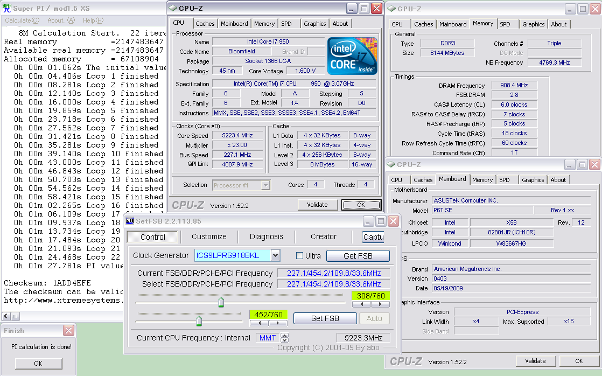Click Validate in center CPU-Z window
The width and height of the screenshot is (602, 376).
click(317, 205)
